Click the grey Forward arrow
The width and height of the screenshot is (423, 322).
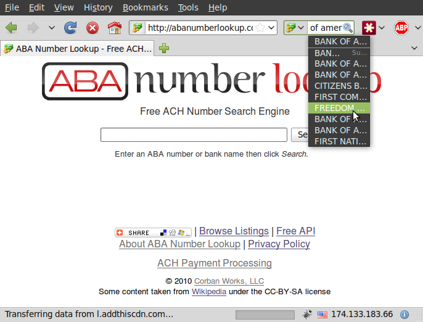pos(33,28)
